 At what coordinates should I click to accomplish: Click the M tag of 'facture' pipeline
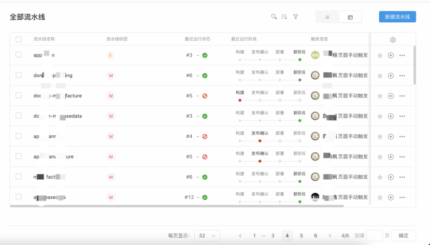point(111,96)
